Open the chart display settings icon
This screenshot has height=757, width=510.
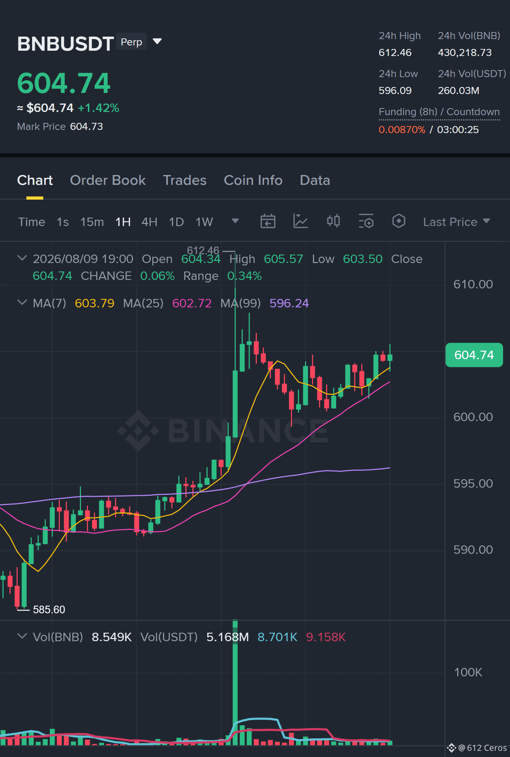click(366, 221)
